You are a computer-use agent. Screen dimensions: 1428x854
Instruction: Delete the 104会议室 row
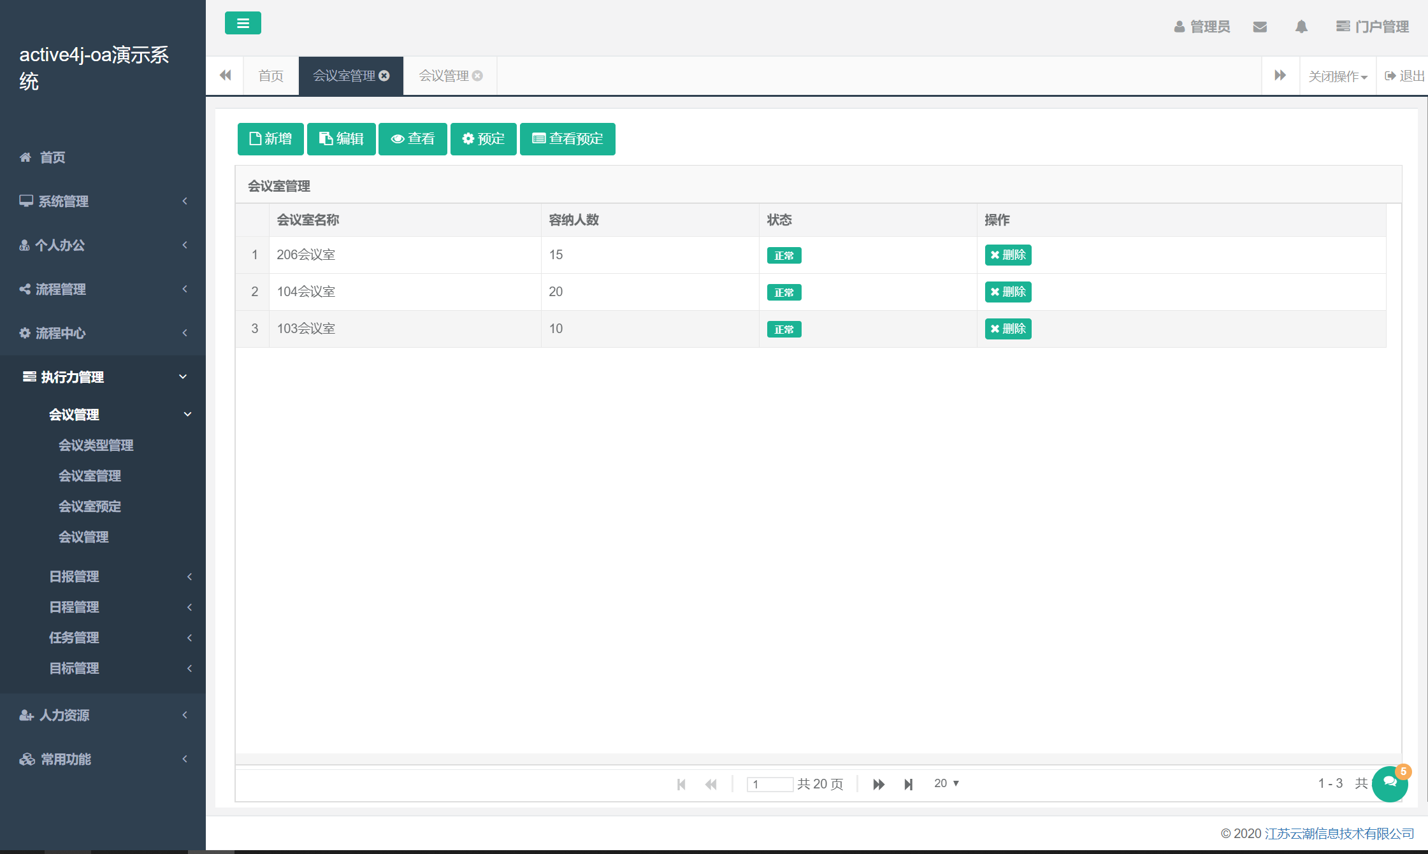point(1008,292)
